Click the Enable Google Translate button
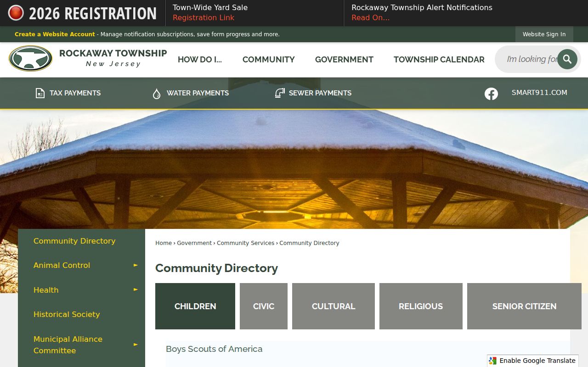Viewport: 588px width, 367px height. [x=533, y=361]
